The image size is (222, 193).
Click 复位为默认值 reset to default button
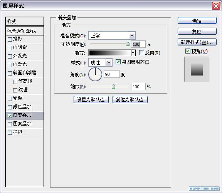[130, 100]
